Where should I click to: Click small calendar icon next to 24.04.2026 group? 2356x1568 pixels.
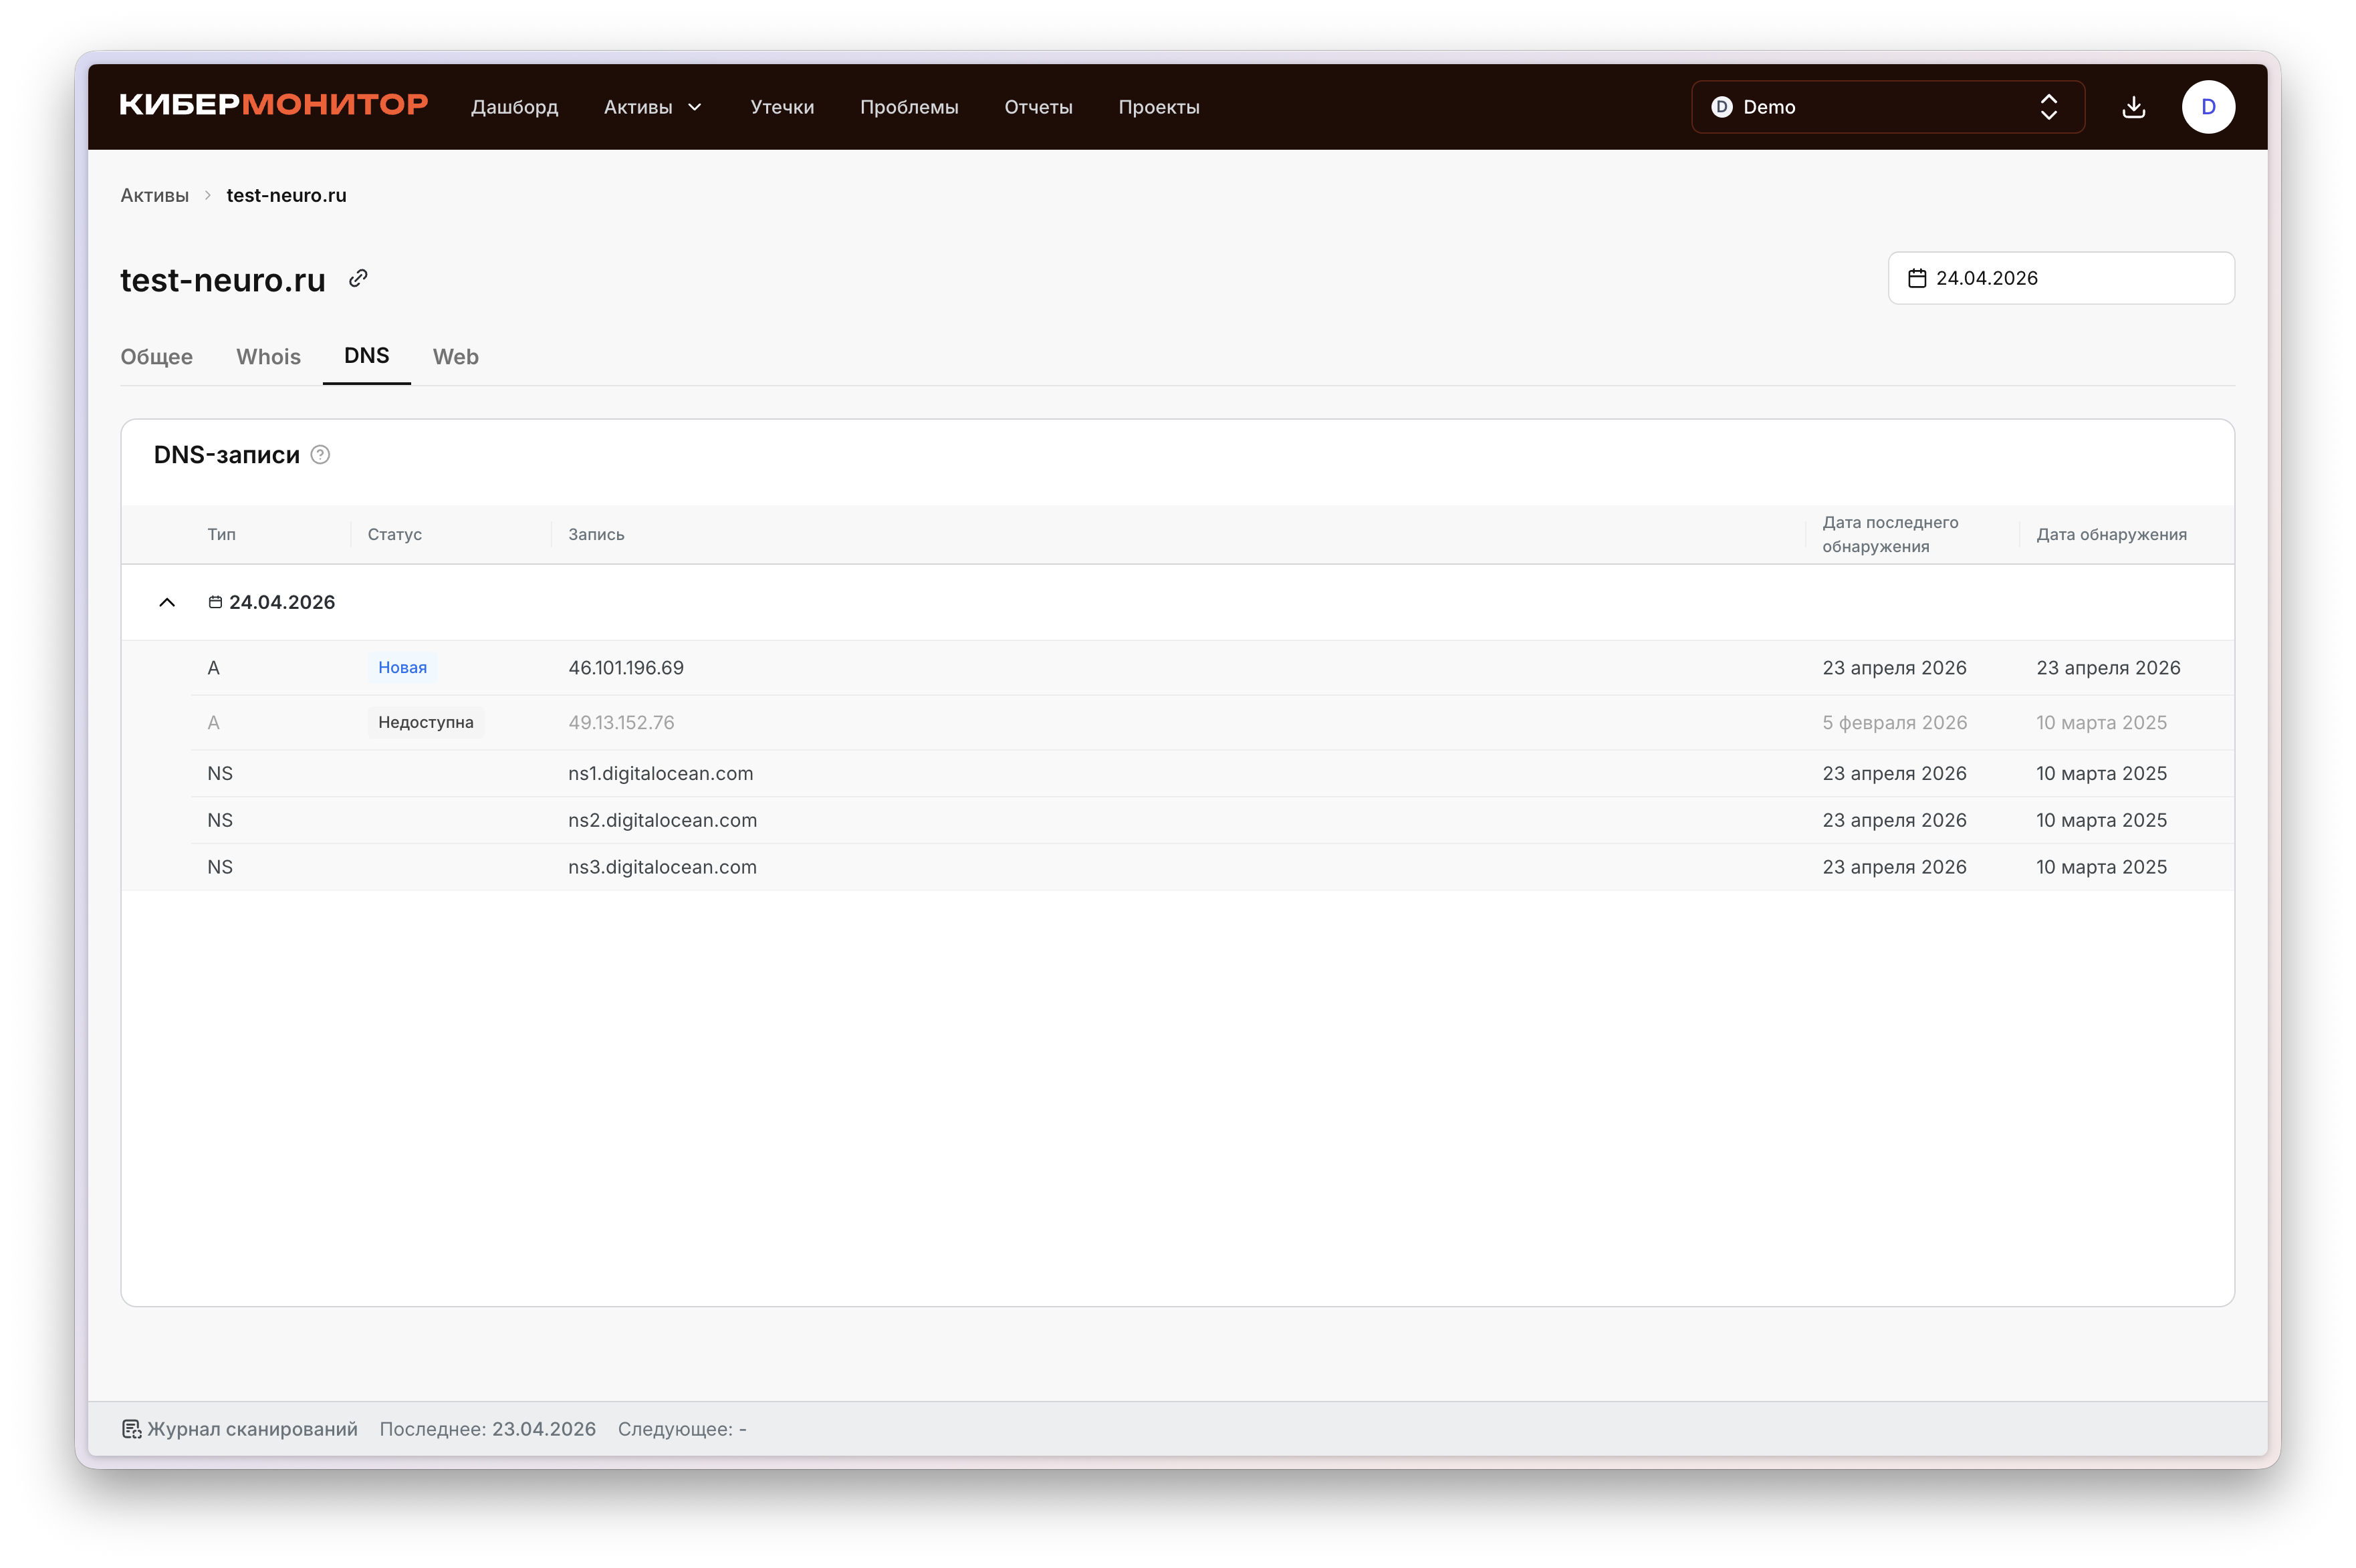(215, 602)
